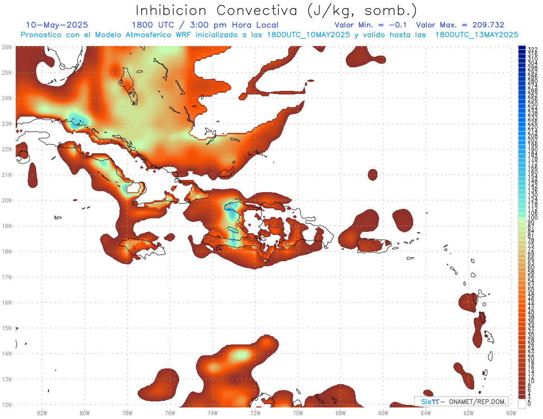This screenshot has height=419, width=543.
Task: Click the '68W' longitude label
Action: click(x=340, y=412)
